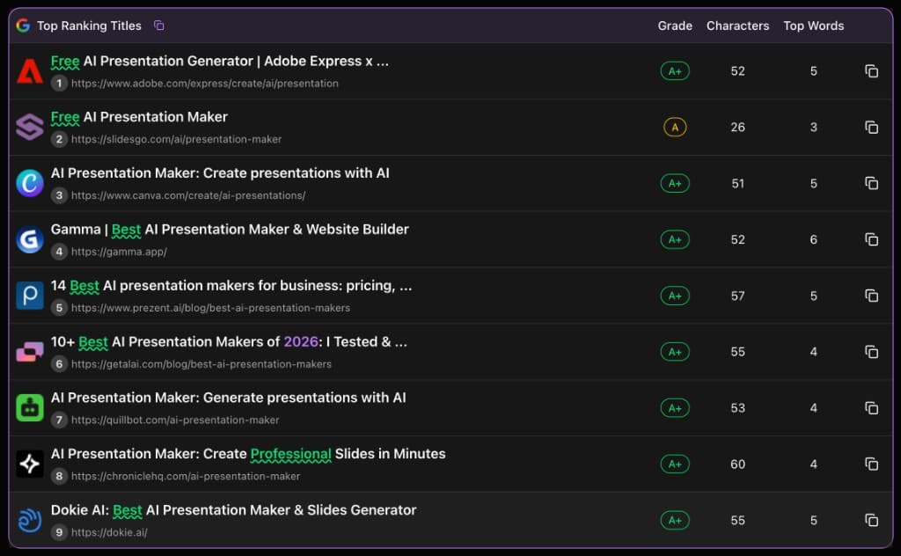Image resolution: width=901 pixels, height=556 pixels.
Task: Click character count 26 in Slidesgo row
Action: click(x=737, y=127)
